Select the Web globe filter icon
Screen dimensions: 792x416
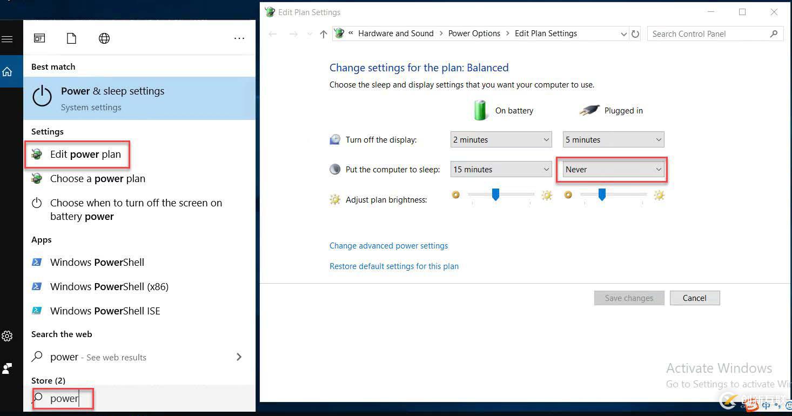click(104, 38)
